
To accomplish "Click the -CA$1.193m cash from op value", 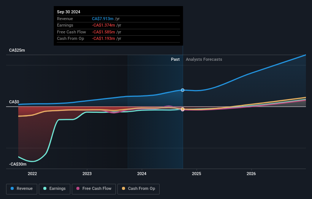I will pyautogui.click(x=103, y=39).
